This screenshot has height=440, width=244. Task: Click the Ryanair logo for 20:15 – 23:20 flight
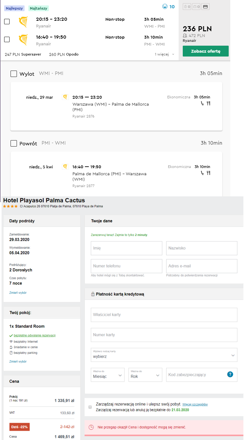[23, 22]
